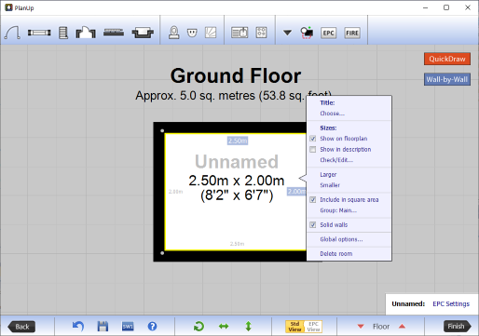
Task: Toggle Include in square area checkbox
Action: click(313, 200)
